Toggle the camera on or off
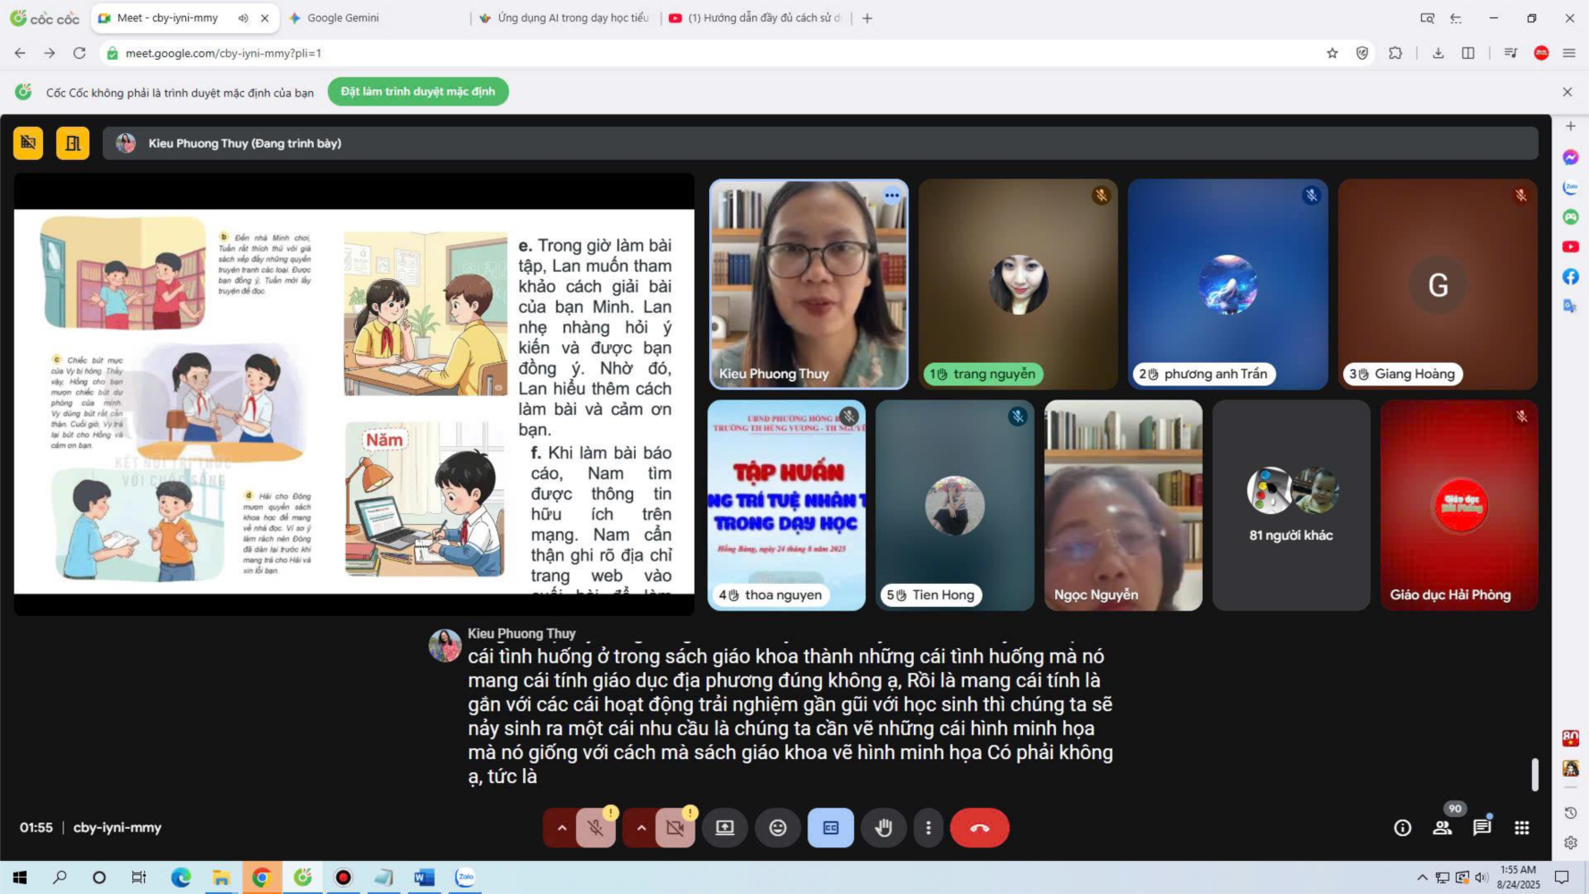Screen dimensions: 1589x894 point(675,828)
